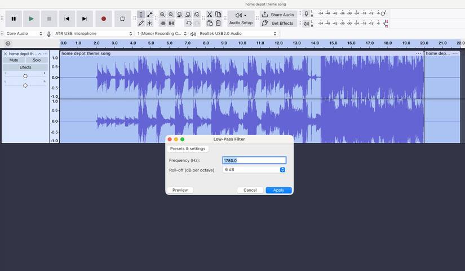Image resolution: width=465 pixels, height=271 pixels.
Task: Stop playback with the Stop button
Action: [49, 19]
